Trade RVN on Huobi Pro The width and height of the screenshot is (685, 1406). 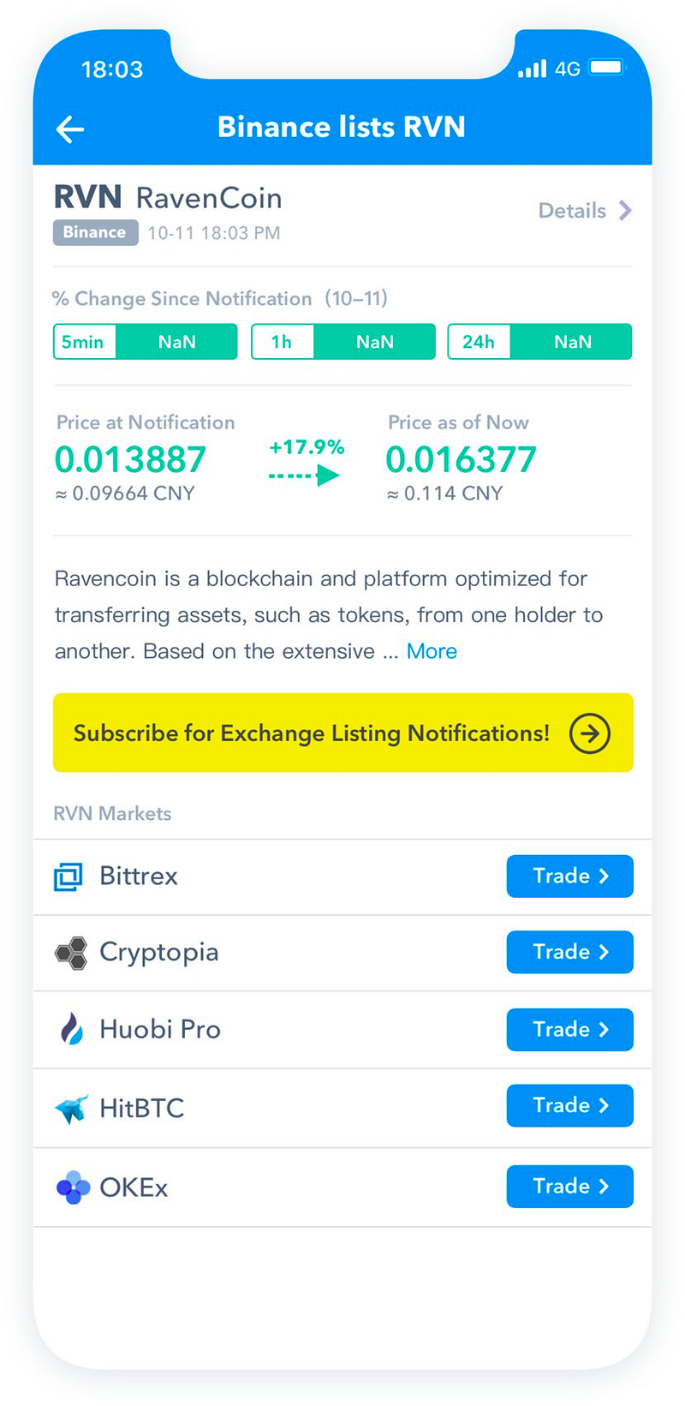tap(569, 1029)
